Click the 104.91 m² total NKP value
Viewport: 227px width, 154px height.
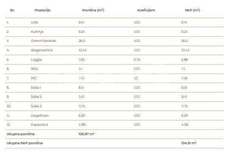coord(190,143)
